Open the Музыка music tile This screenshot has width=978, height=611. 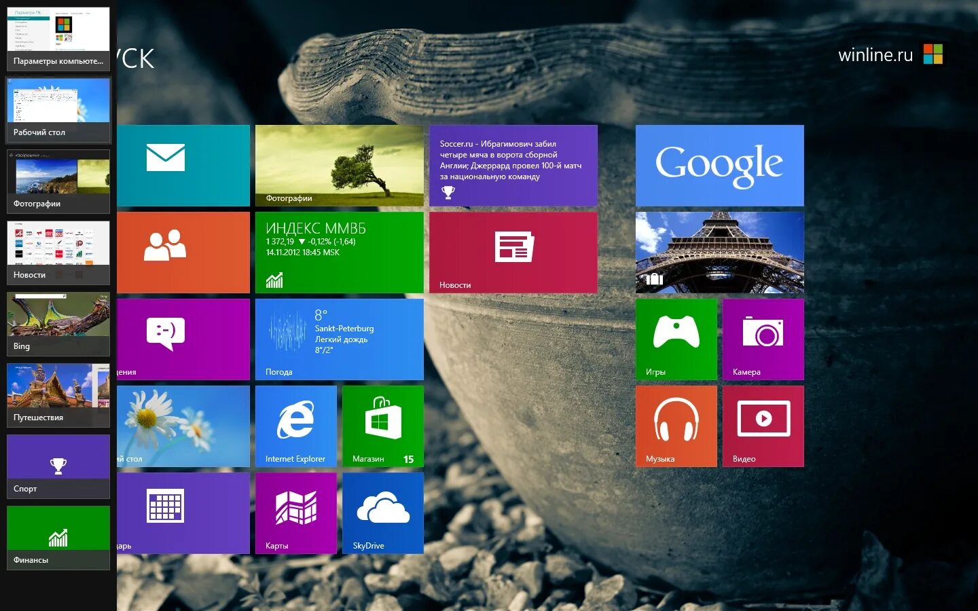click(676, 426)
